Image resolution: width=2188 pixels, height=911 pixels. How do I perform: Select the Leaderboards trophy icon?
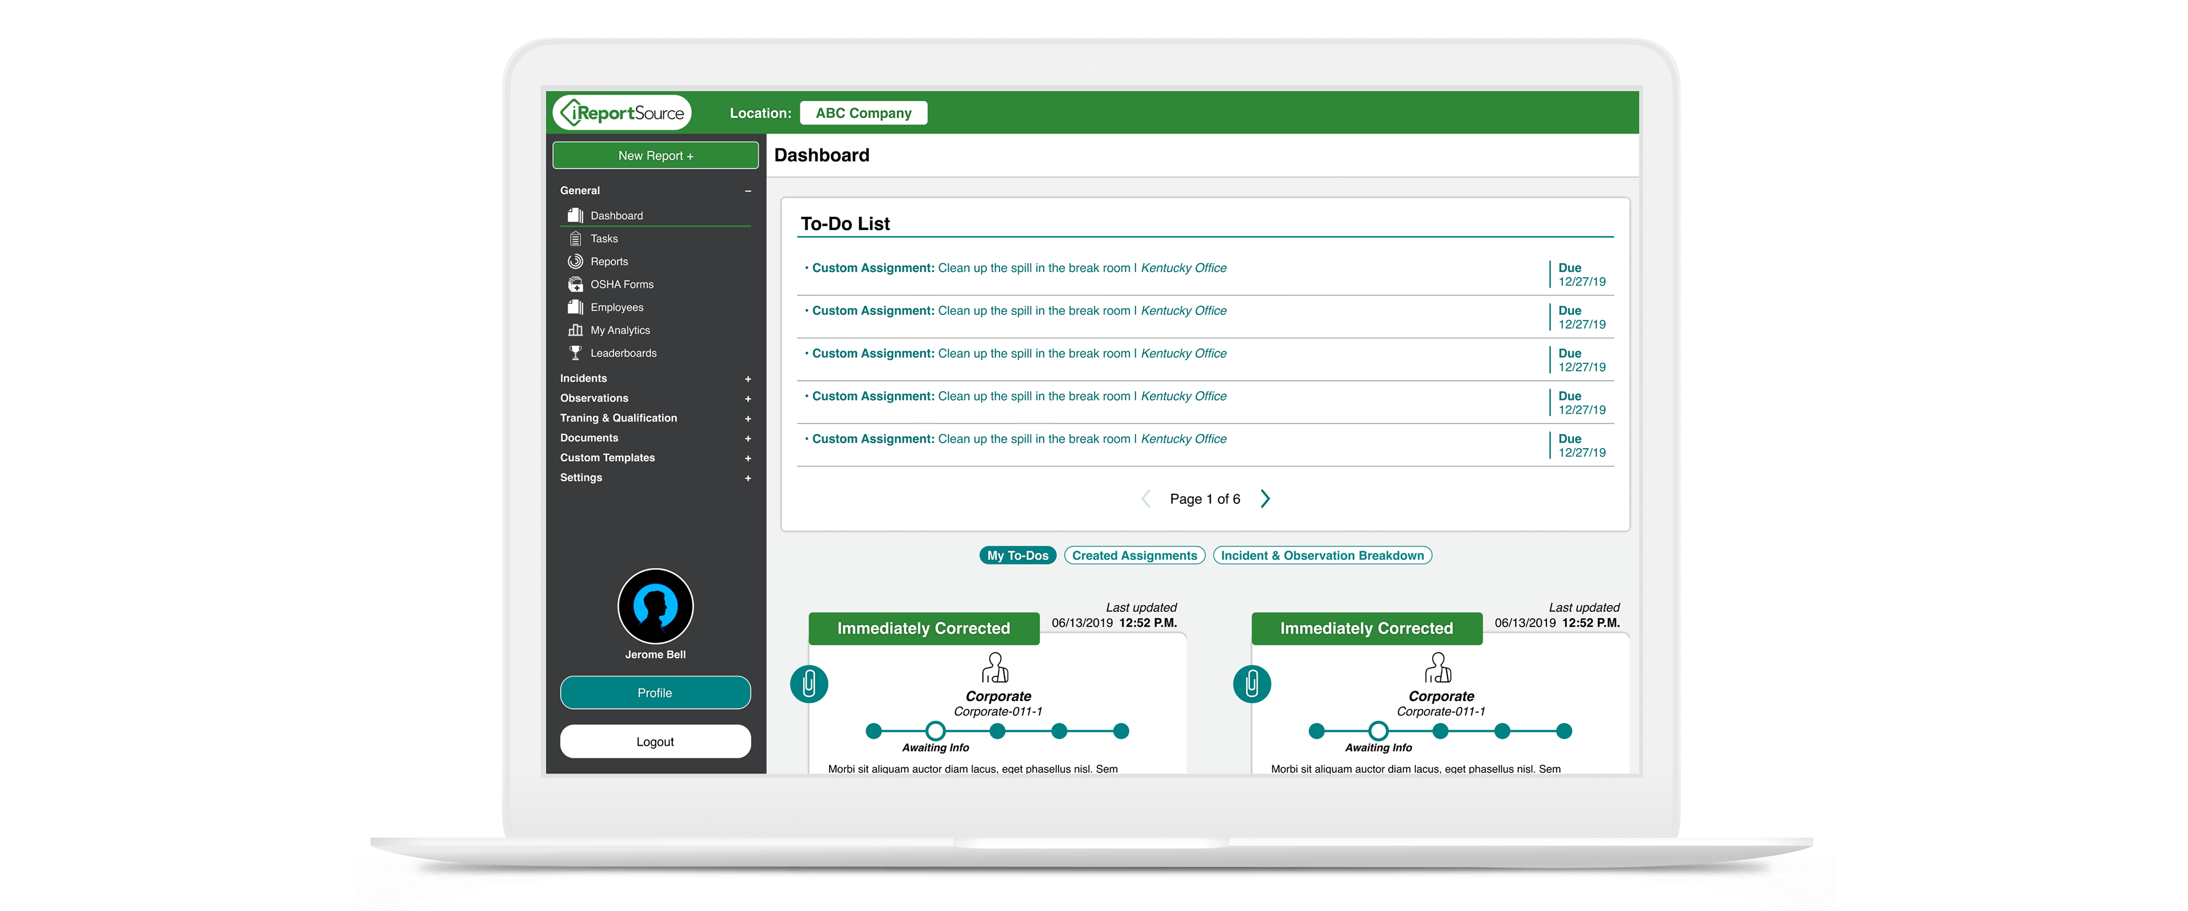click(x=575, y=353)
